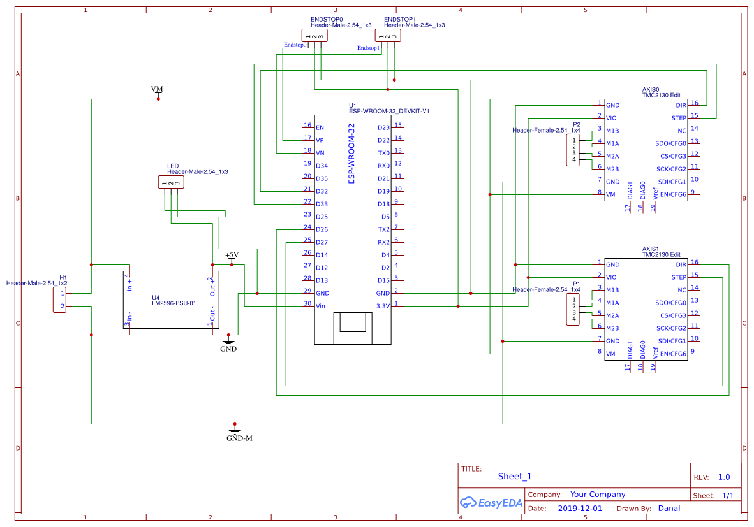
Task: Select the GND-M ground symbol
Action: (236, 432)
